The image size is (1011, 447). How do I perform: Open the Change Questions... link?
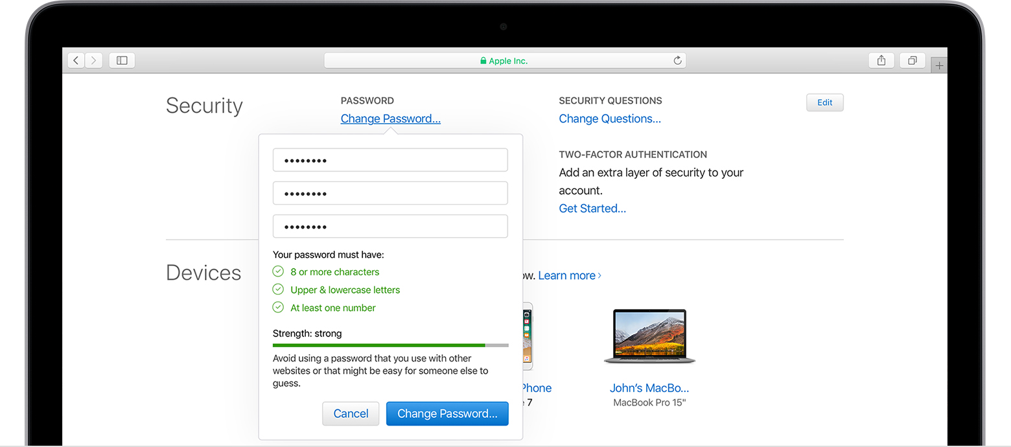[609, 119]
